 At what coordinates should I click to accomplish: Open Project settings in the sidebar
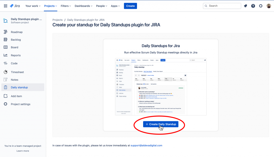(x=23, y=104)
